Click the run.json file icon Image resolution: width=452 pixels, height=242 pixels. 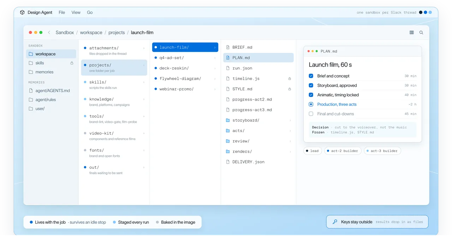228,68
